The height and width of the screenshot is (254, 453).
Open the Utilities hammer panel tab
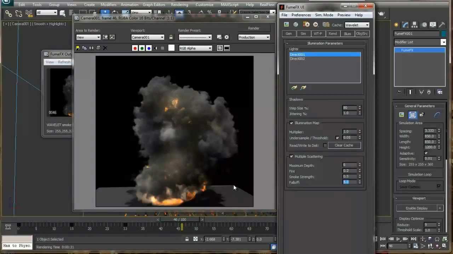(x=442, y=25)
